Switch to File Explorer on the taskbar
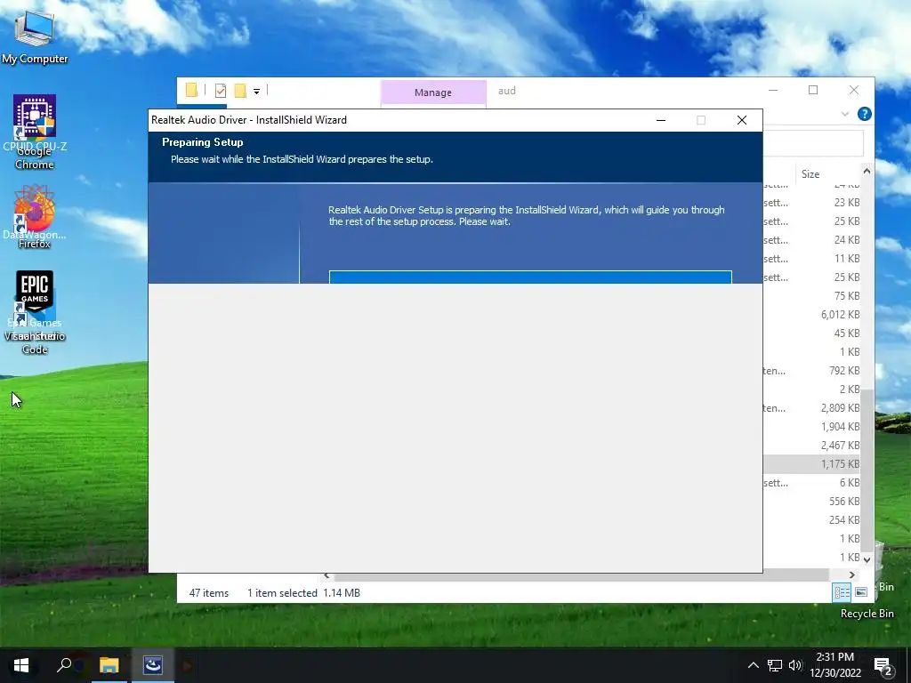911x683 pixels. coord(109,665)
